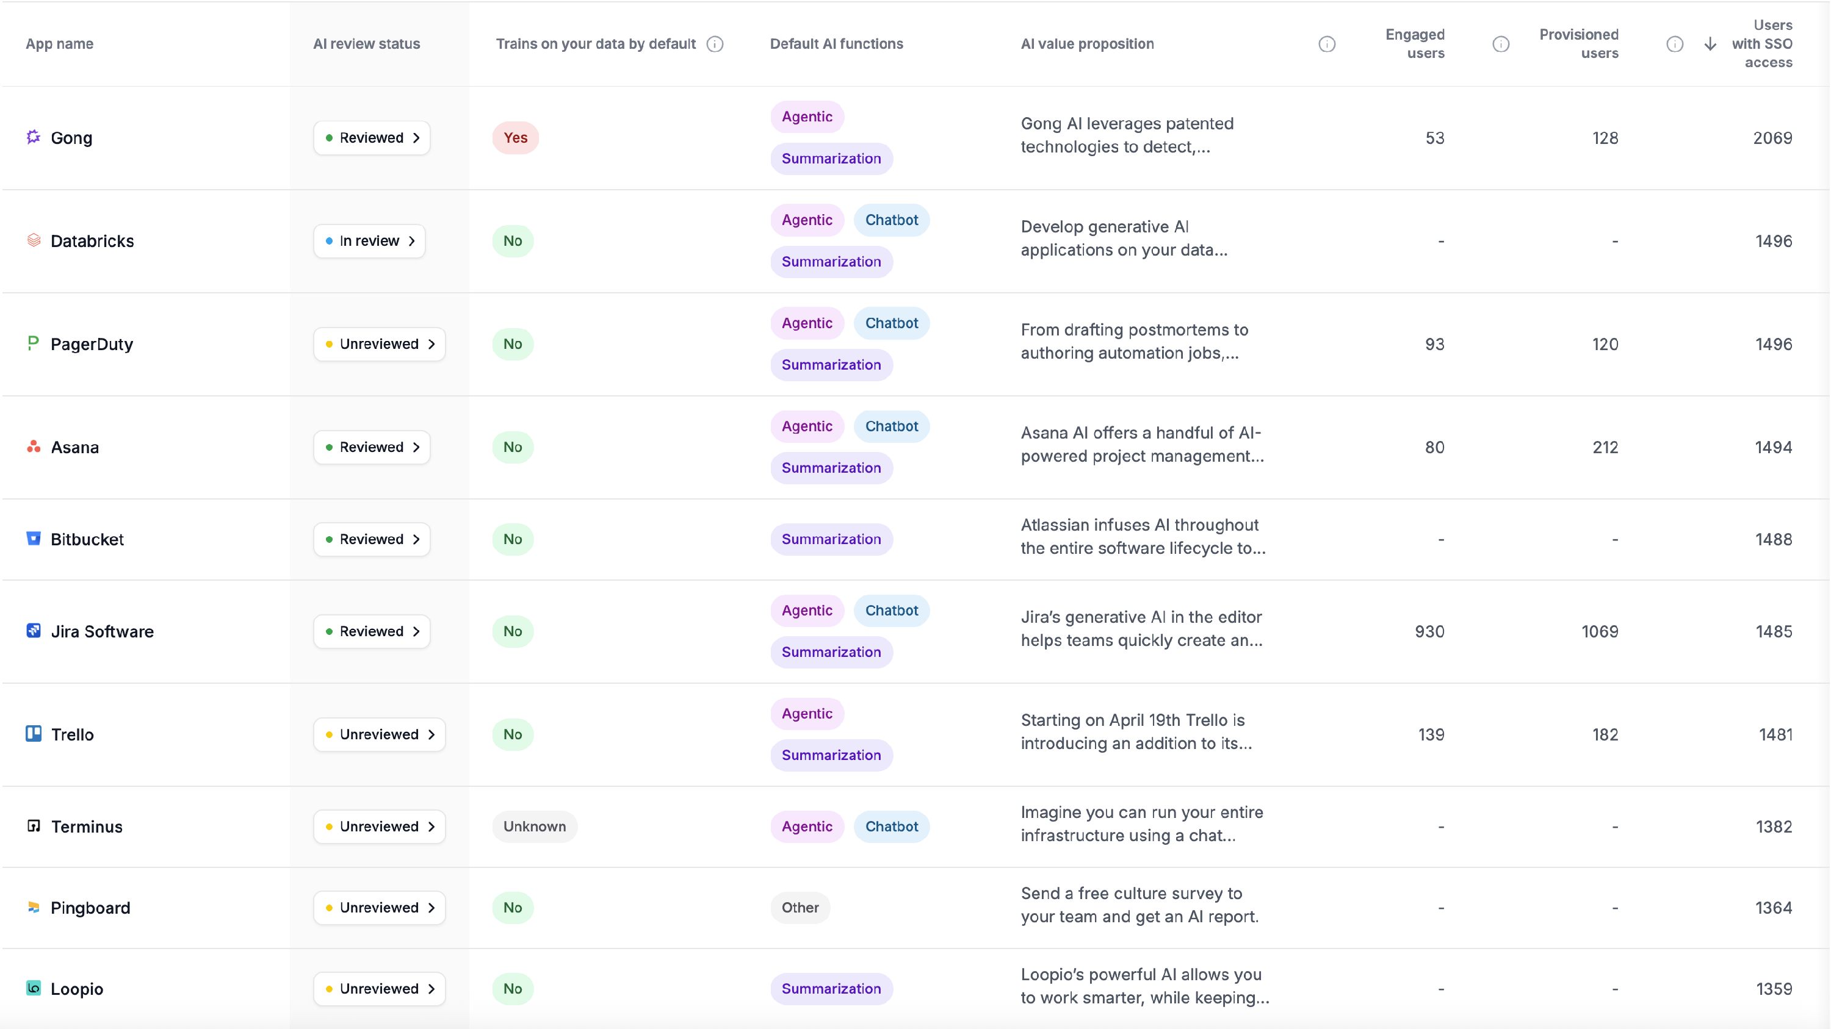Click info icon next to AI value proposition
The height and width of the screenshot is (1029, 1831).
pos(1327,43)
